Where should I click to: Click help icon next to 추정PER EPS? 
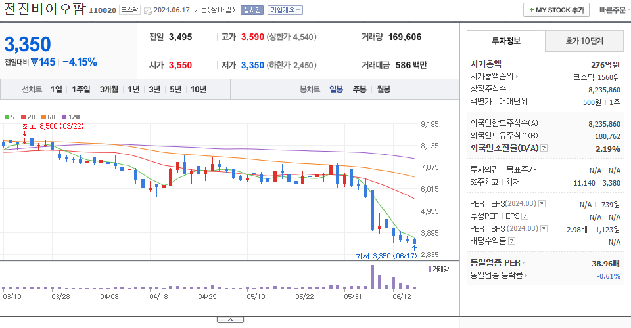pyautogui.click(x=525, y=216)
